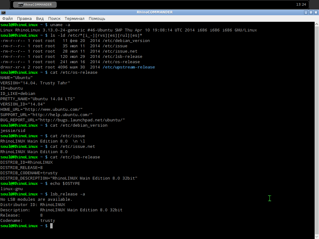Click the vertical scrollbar track
319x239 pixels.
tap(317, 130)
